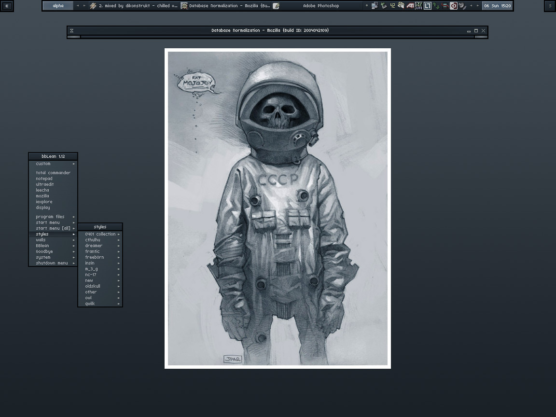The image size is (556, 417).
Task: Switch to previous workspace arrow beside alpha
Action: click(78, 6)
